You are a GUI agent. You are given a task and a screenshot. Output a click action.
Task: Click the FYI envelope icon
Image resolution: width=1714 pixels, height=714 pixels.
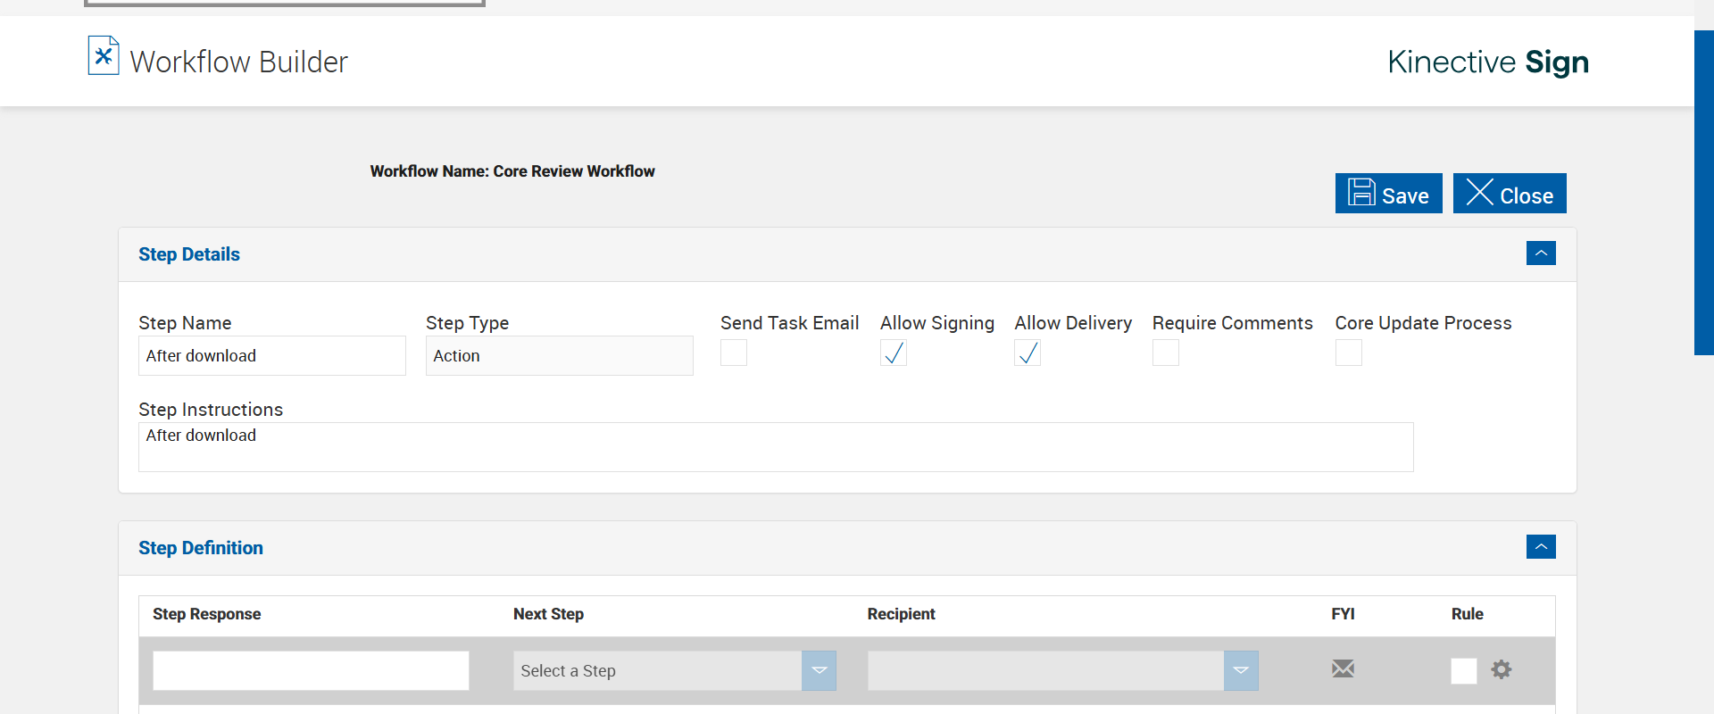pos(1343,668)
